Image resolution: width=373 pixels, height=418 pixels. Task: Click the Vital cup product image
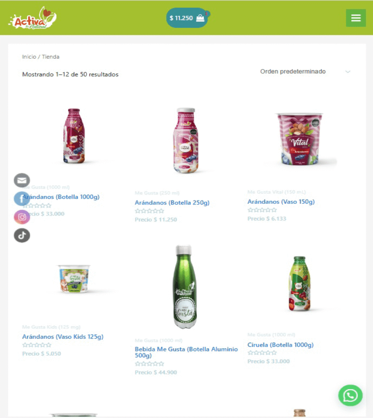click(x=299, y=139)
